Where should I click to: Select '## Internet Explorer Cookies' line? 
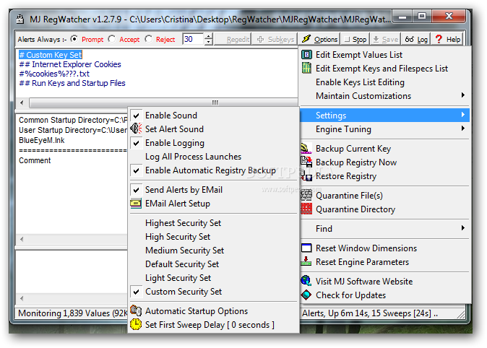[x=70, y=64]
